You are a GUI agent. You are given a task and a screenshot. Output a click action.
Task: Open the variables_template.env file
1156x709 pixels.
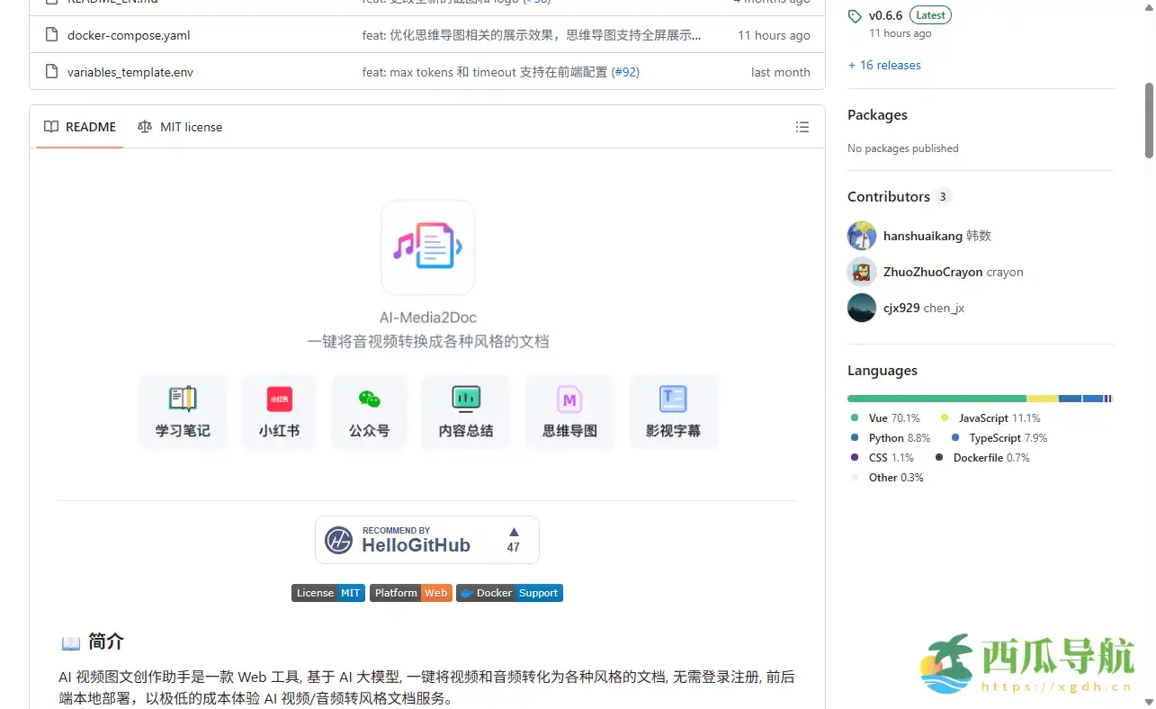click(130, 72)
